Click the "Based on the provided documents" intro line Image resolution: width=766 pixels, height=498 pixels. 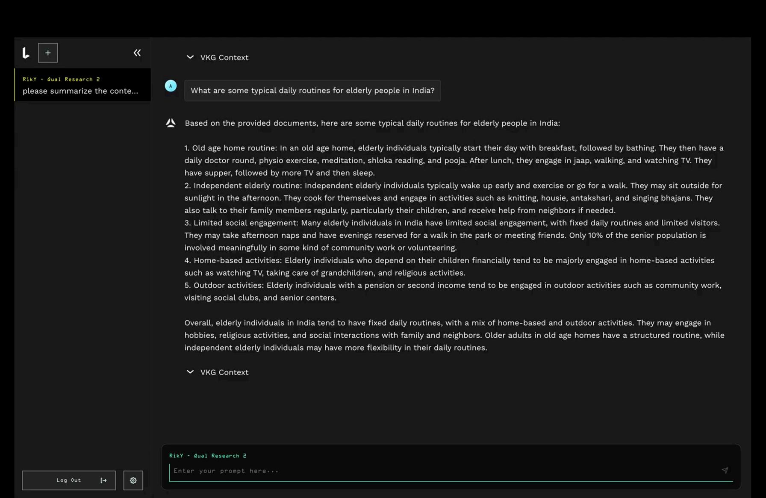click(x=372, y=123)
